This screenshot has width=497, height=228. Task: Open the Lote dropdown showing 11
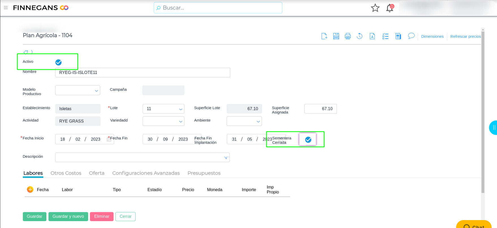163,109
